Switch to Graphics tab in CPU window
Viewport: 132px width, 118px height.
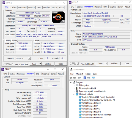(47, 7)
